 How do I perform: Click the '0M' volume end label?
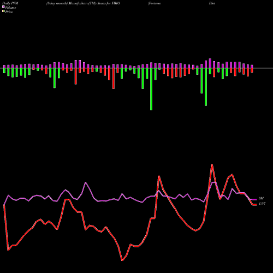pos(261,198)
